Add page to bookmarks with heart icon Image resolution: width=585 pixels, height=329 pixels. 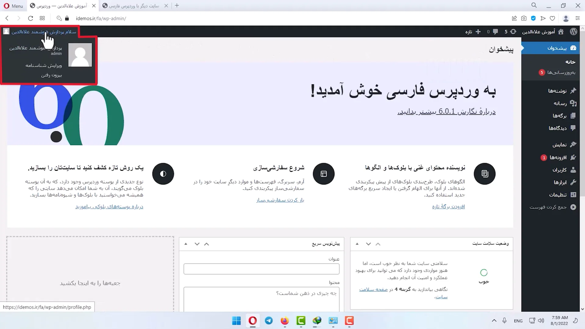pyautogui.click(x=552, y=18)
